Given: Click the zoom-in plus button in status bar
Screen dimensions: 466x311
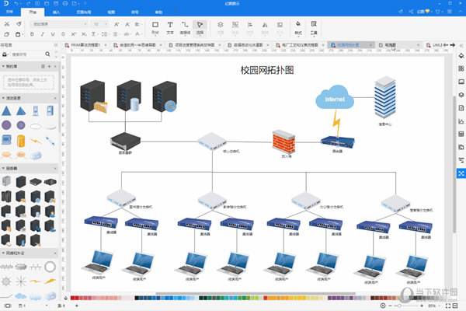Looking at the screenshot, I should pyautogui.click(x=422, y=306).
